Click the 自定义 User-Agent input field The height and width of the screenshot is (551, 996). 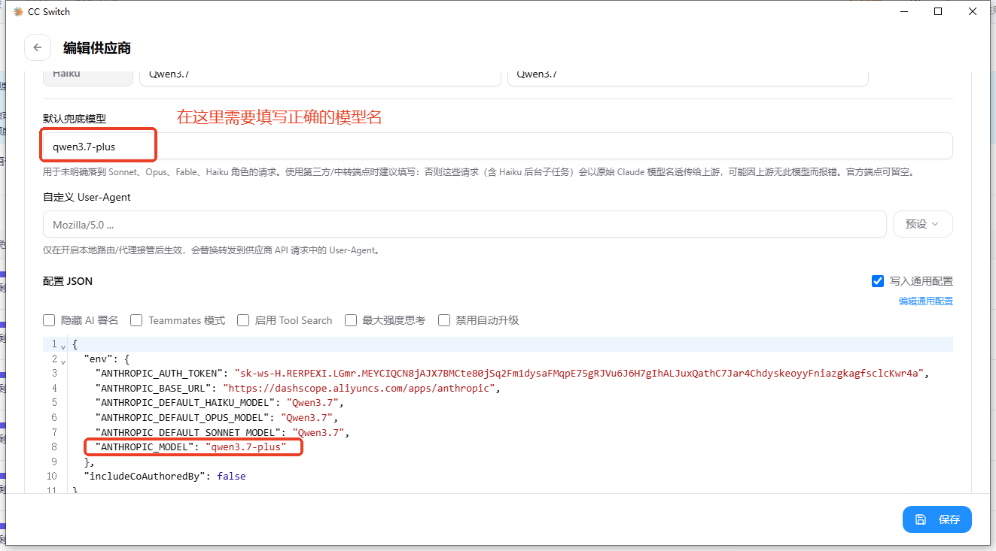pyautogui.click(x=464, y=224)
